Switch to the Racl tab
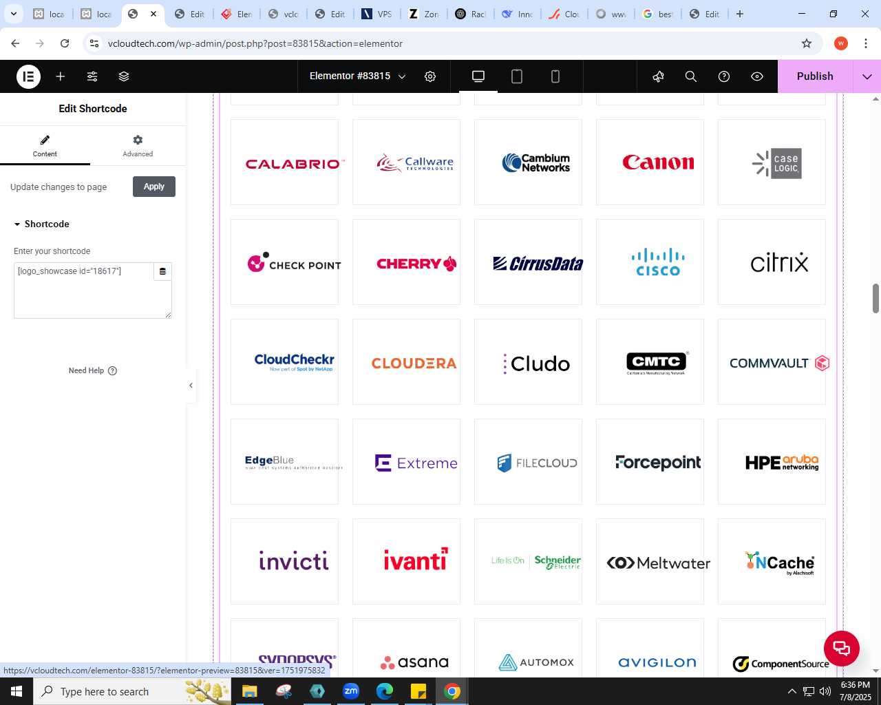This screenshot has height=705, width=881. coord(470,14)
